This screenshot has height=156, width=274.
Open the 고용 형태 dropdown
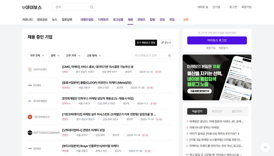point(94,55)
